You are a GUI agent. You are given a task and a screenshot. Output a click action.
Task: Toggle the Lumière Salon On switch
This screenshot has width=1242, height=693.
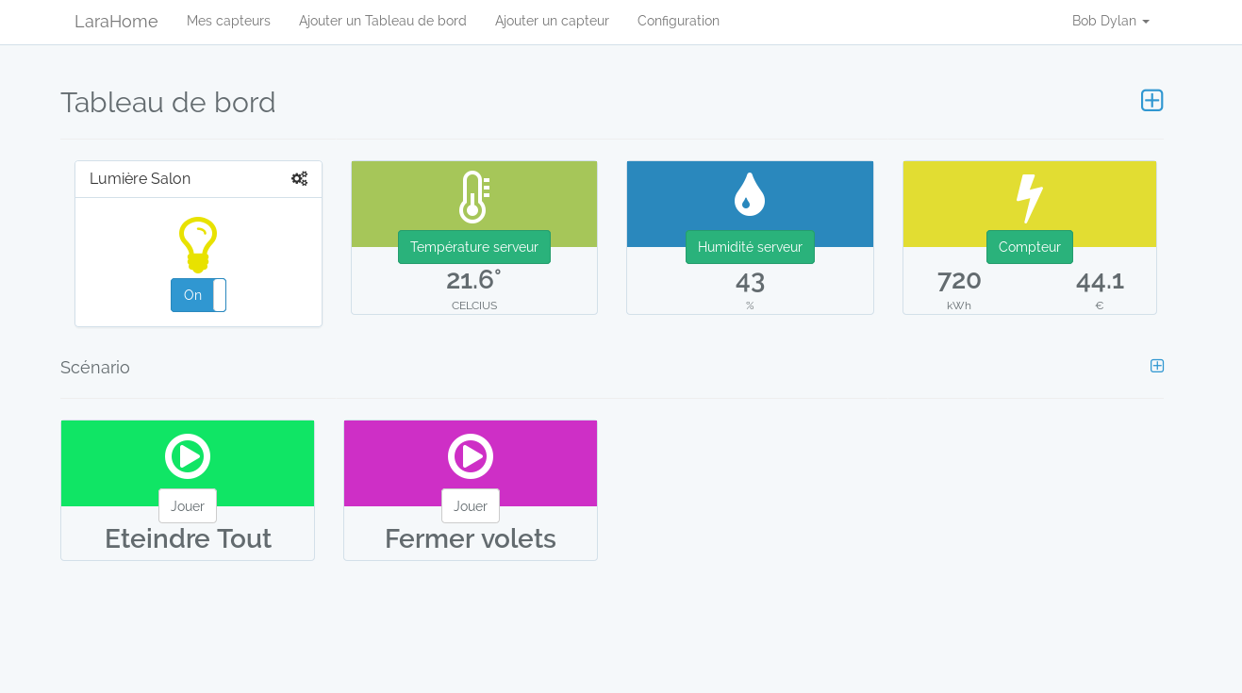pos(198,295)
